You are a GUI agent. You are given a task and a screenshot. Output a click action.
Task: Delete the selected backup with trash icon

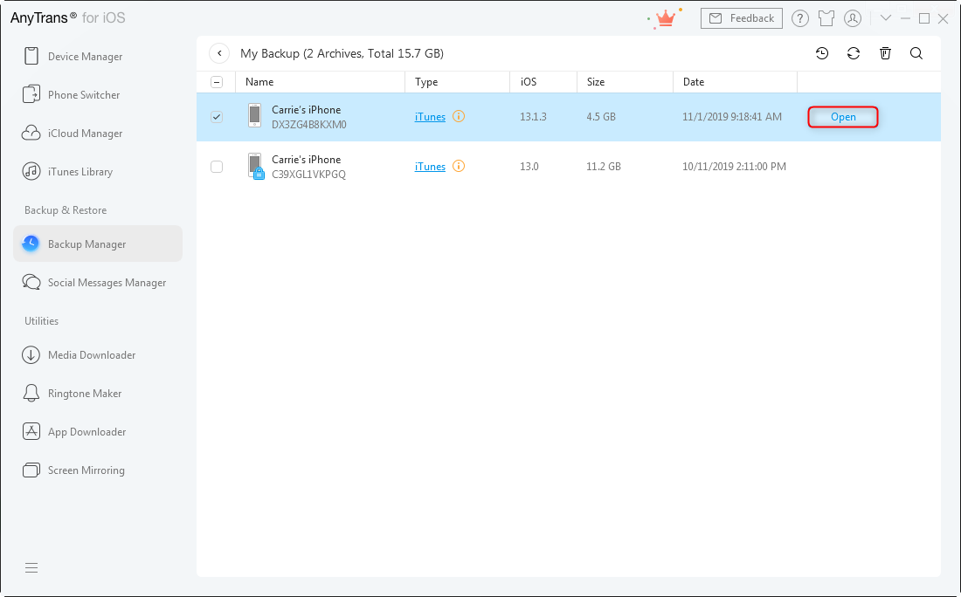[885, 53]
